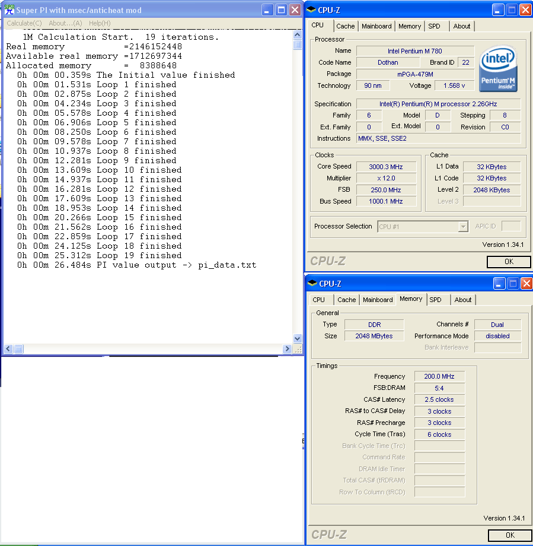Click the Code Name value 'Dothan'
The width and height of the screenshot is (533, 546).
[x=388, y=62]
